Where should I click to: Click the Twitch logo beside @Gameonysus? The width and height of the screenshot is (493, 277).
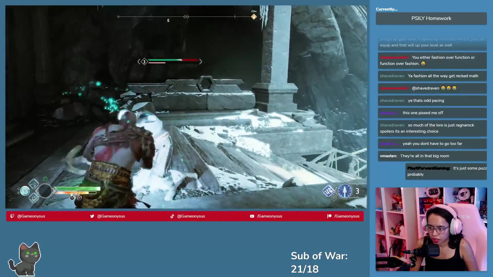12,216
